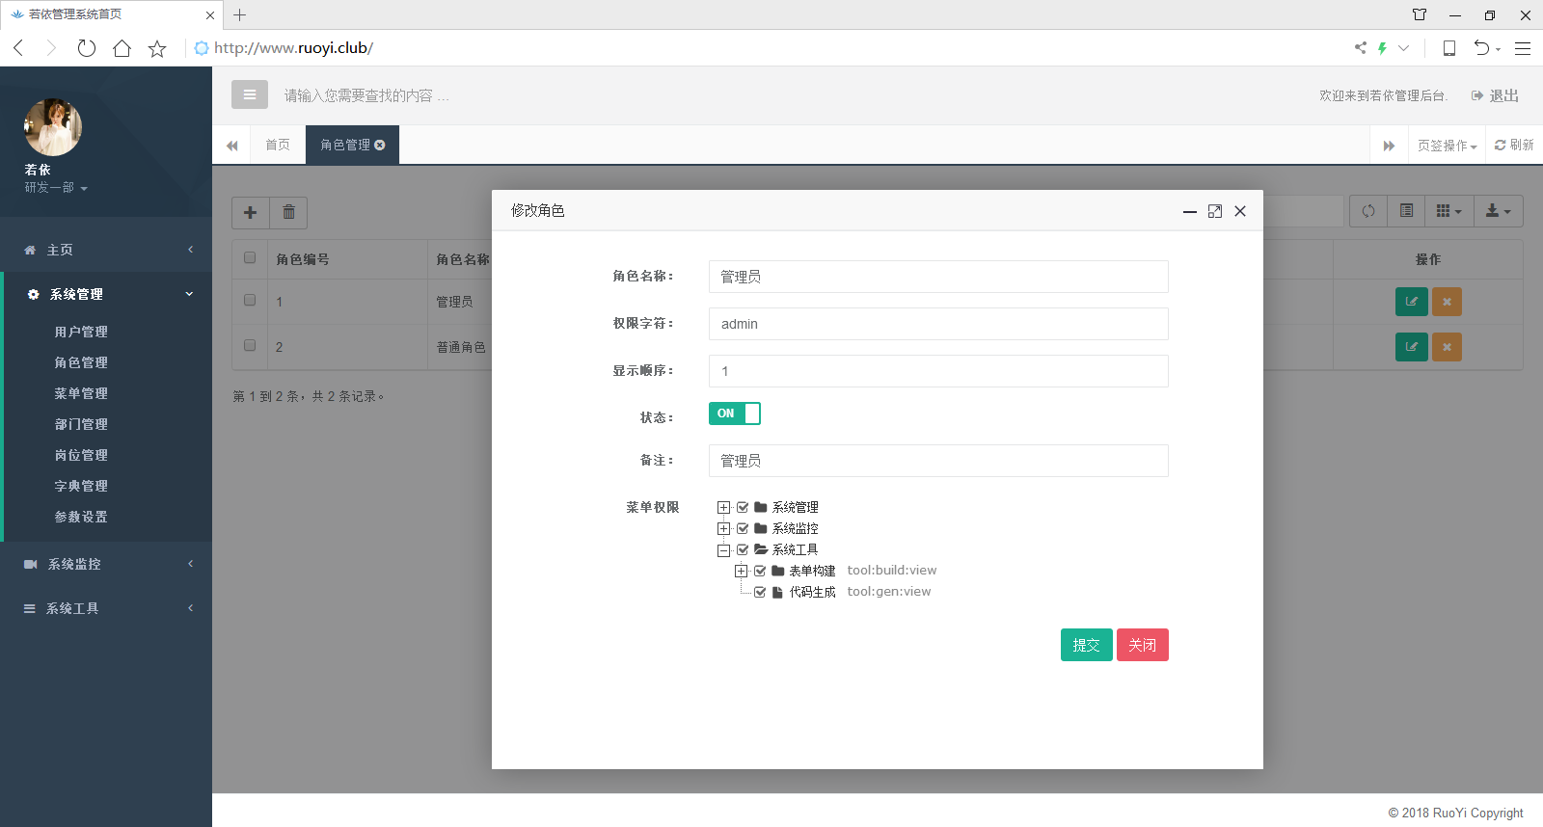The image size is (1543, 827).
Task: Open 岗位管理 in sidebar
Action: point(81,455)
